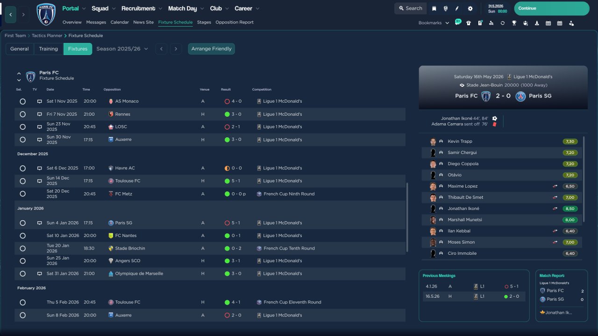
Task: Open Tactics Planner breadcrumb link
Action: (x=47, y=35)
